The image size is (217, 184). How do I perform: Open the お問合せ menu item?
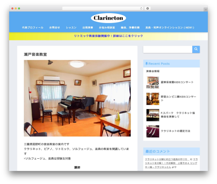55,27
